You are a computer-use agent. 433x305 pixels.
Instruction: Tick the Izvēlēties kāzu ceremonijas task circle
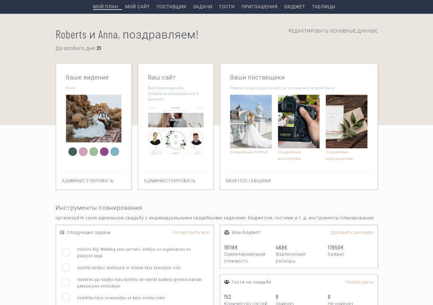(x=66, y=297)
